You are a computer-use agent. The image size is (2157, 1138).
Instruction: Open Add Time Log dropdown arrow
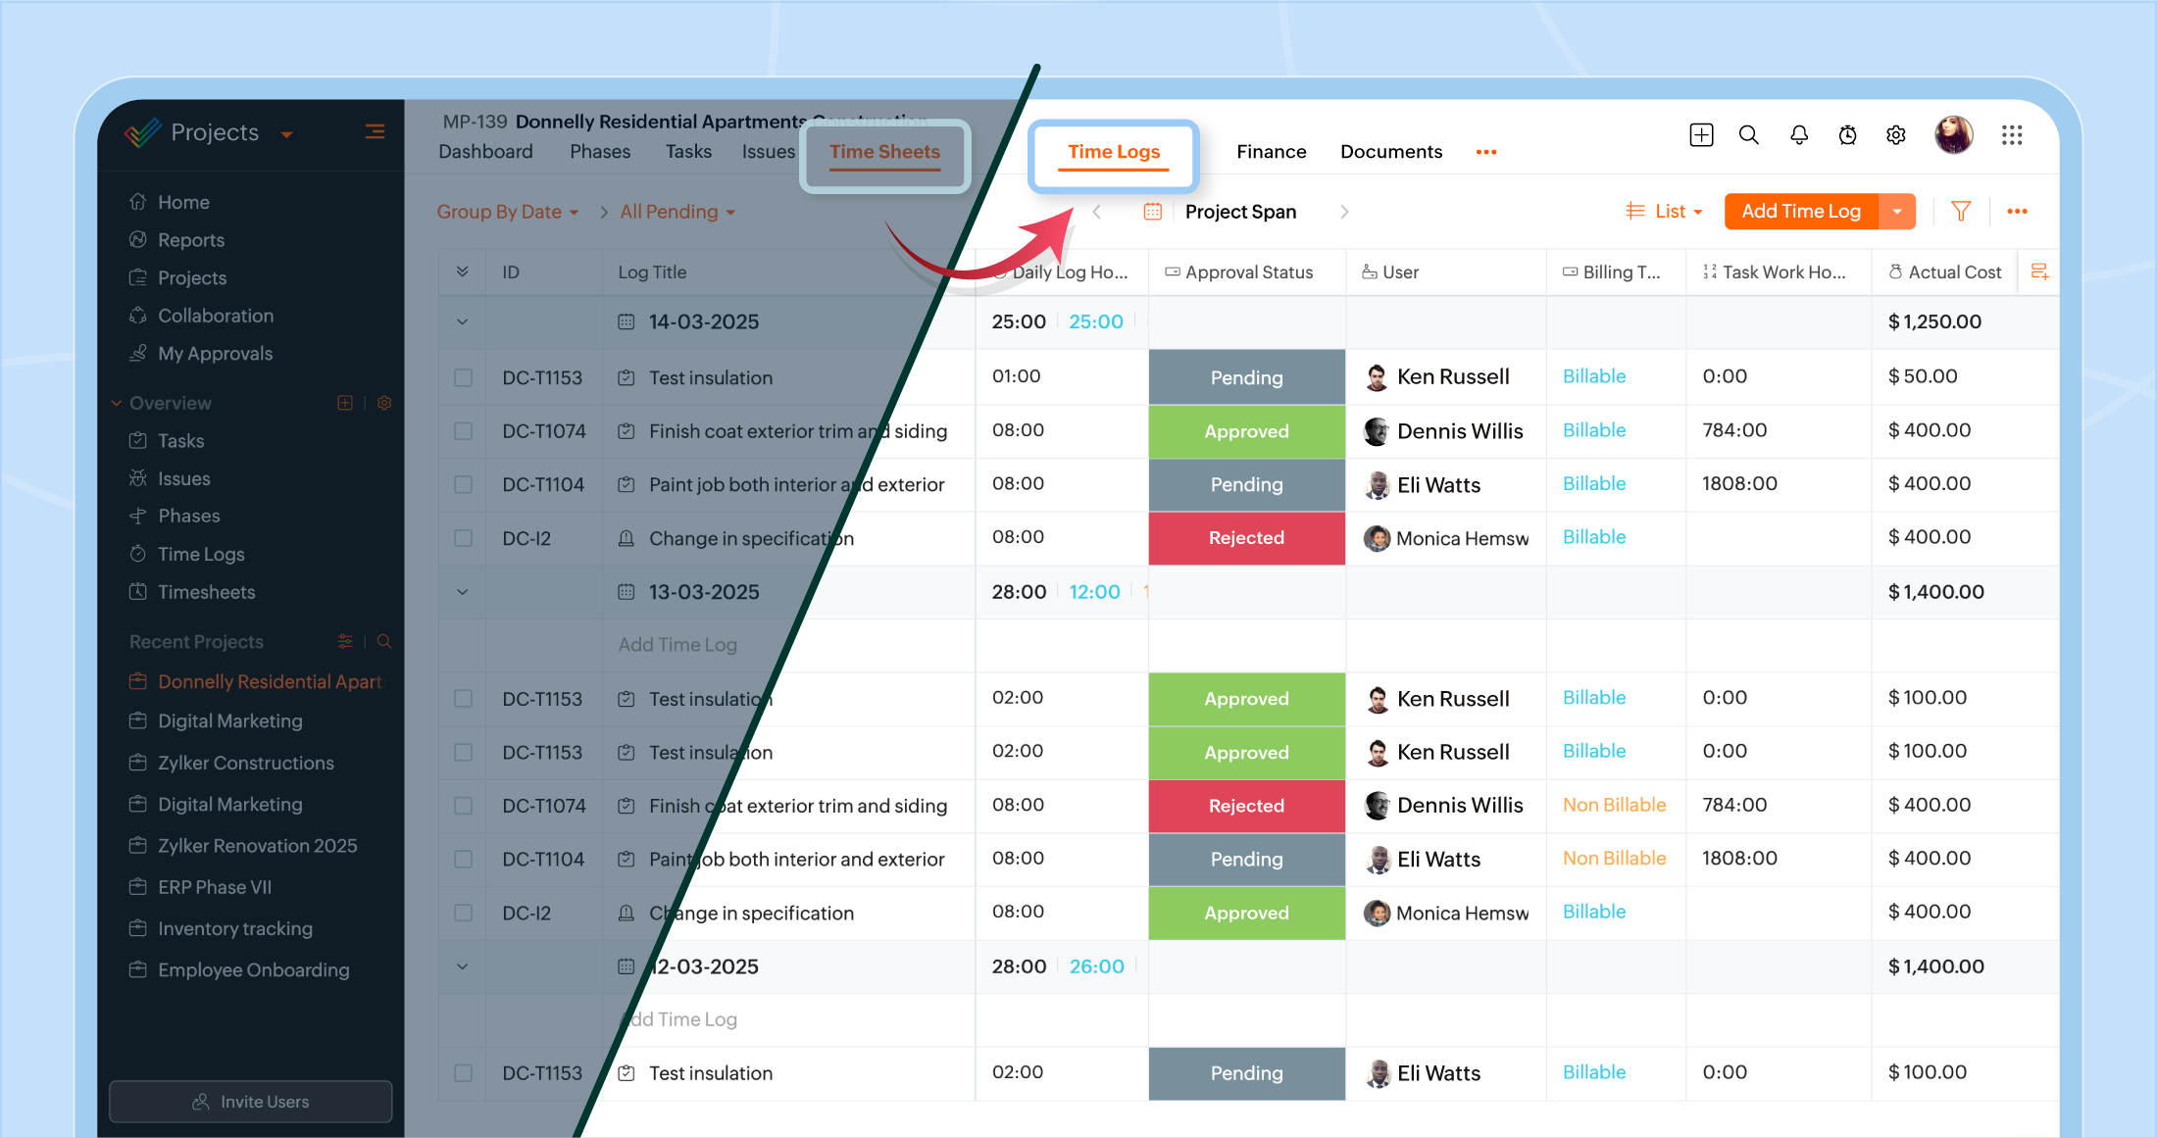pyautogui.click(x=1897, y=211)
